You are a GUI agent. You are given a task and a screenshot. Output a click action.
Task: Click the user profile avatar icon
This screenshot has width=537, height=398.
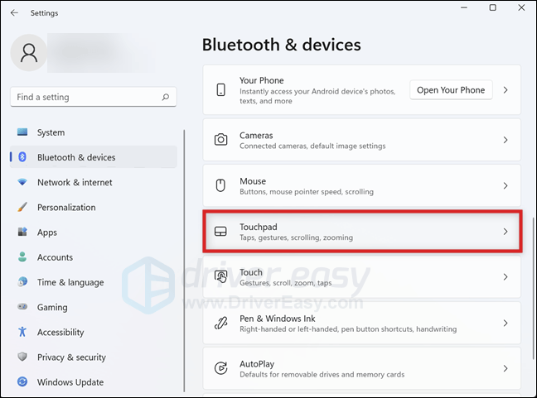pos(29,53)
